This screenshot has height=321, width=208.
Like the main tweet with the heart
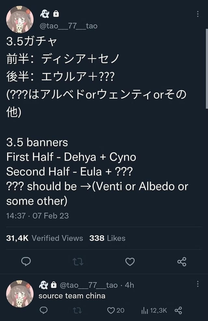(x=130, y=262)
